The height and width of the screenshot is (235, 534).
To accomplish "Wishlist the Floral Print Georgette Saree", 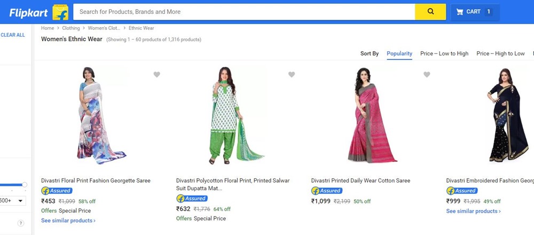I will (156, 75).
